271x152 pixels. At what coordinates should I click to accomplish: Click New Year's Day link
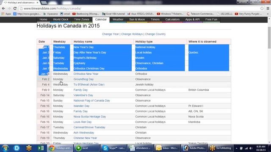point(83,47)
